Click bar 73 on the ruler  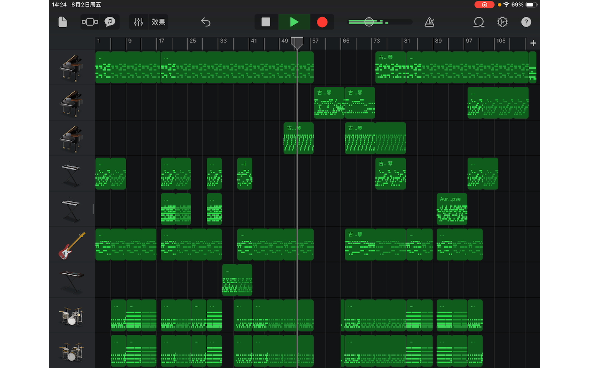coord(377,41)
